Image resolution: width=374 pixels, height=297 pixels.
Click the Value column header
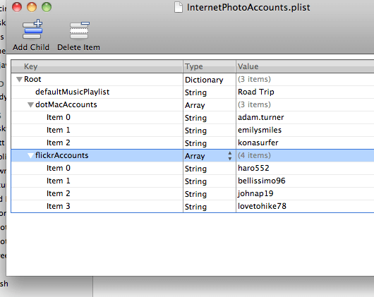coord(305,66)
